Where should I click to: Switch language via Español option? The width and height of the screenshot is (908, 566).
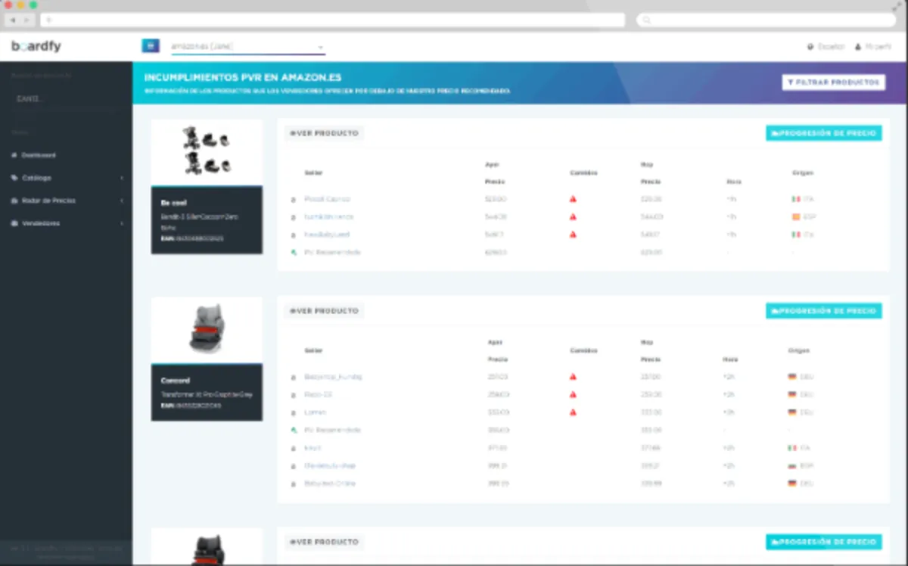tap(826, 47)
